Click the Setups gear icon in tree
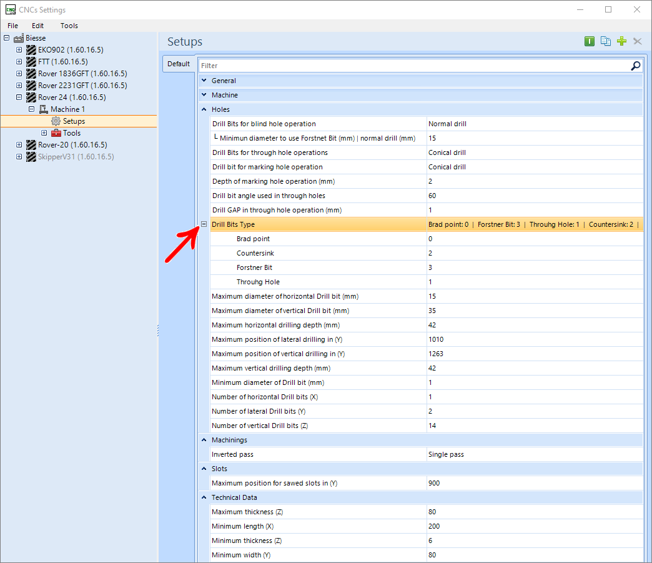 coord(56,121)
